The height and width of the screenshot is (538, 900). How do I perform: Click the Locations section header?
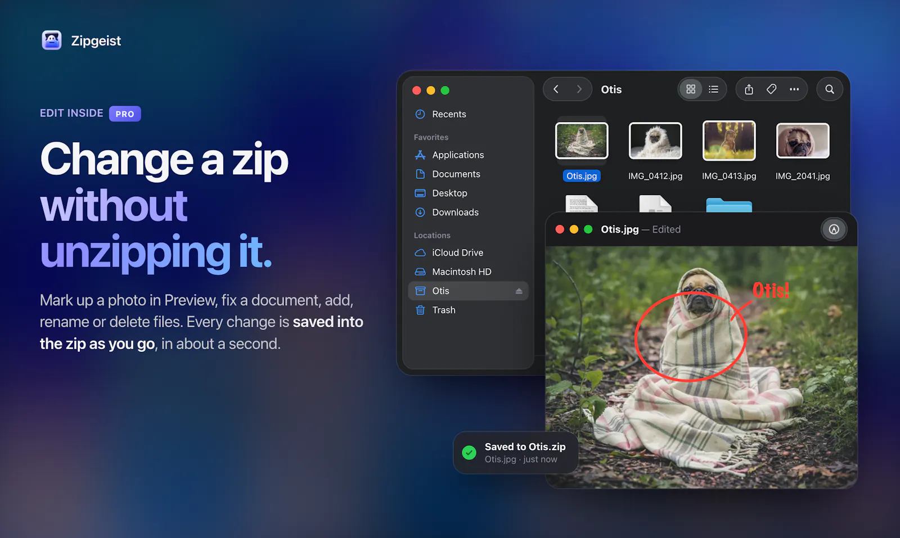pos(432,236)
